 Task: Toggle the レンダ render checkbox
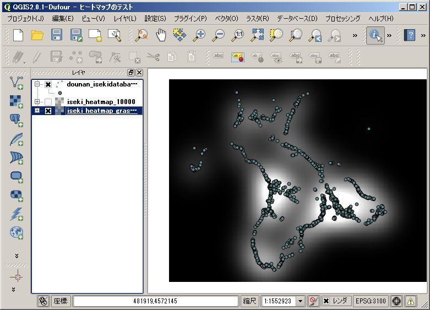coord(326,301)
